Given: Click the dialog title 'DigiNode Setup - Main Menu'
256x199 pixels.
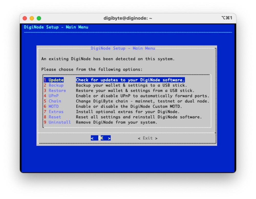Looking at the screenshot, I should click(123, 48).
